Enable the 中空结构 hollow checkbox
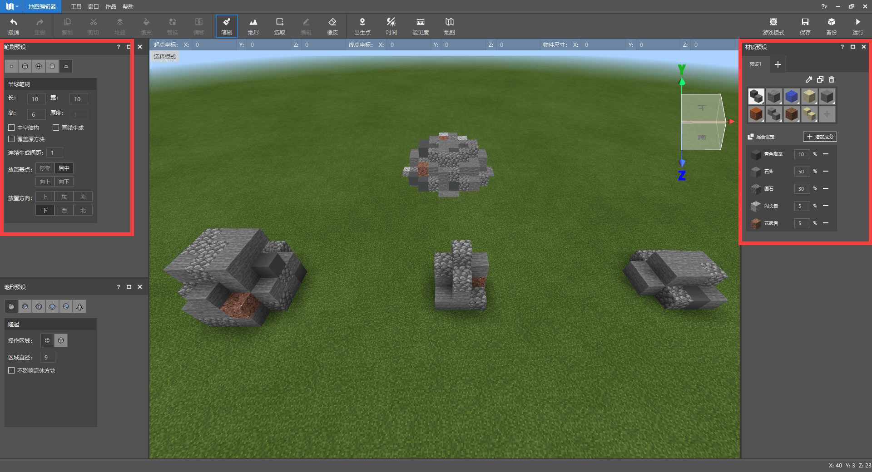 tap(11, 128)
